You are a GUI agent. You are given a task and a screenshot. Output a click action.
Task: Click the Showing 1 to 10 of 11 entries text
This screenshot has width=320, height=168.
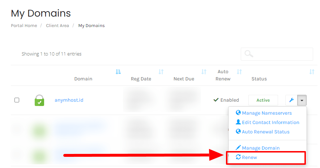pyautogui.click(x=52, y=54)
